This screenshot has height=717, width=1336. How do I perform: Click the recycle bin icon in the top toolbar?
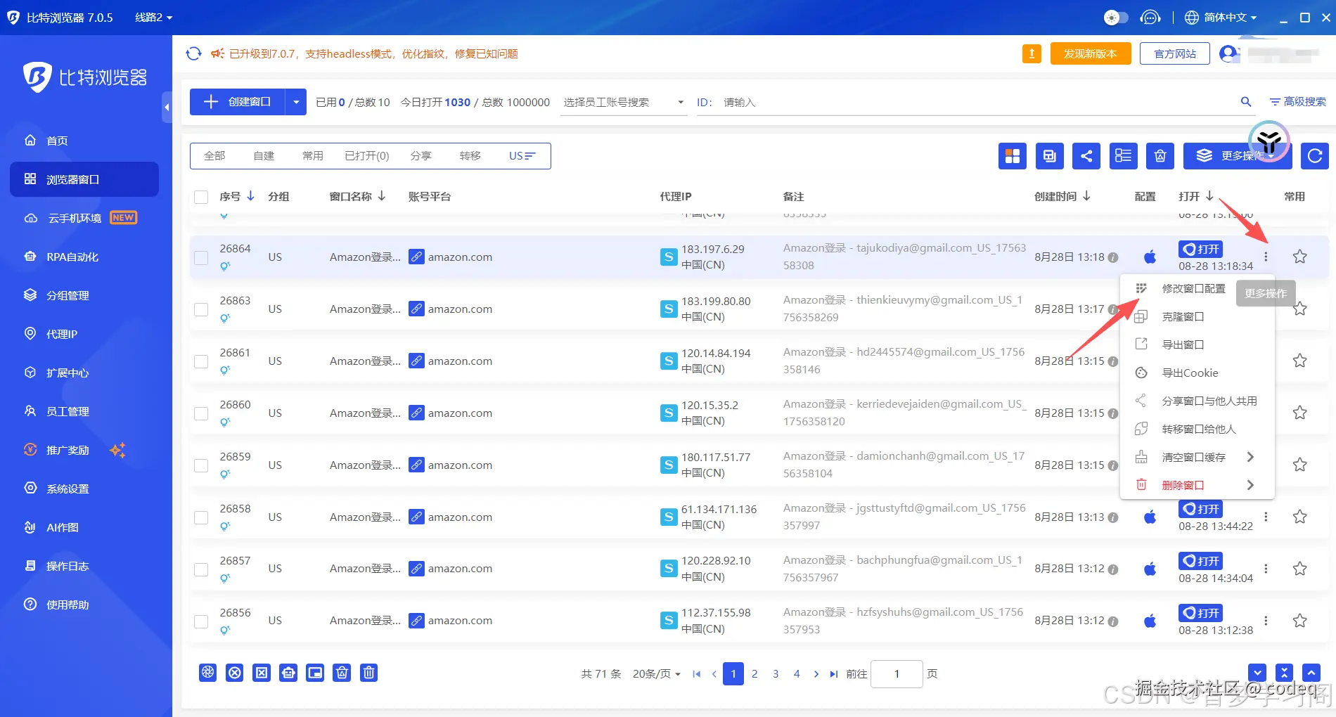click(x=1160, y=156)
